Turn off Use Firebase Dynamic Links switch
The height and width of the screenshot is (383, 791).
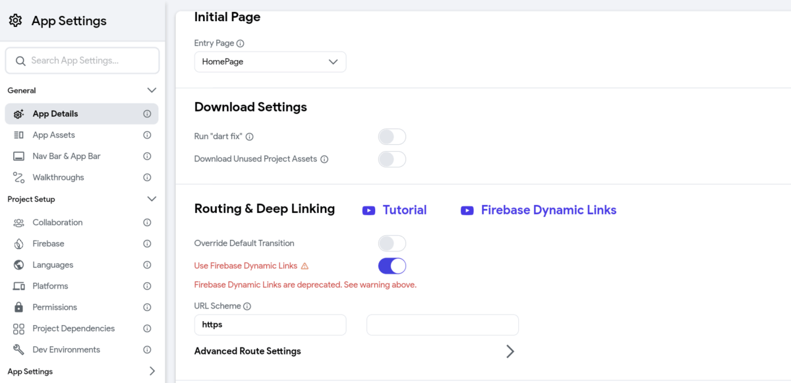[392, 266]
